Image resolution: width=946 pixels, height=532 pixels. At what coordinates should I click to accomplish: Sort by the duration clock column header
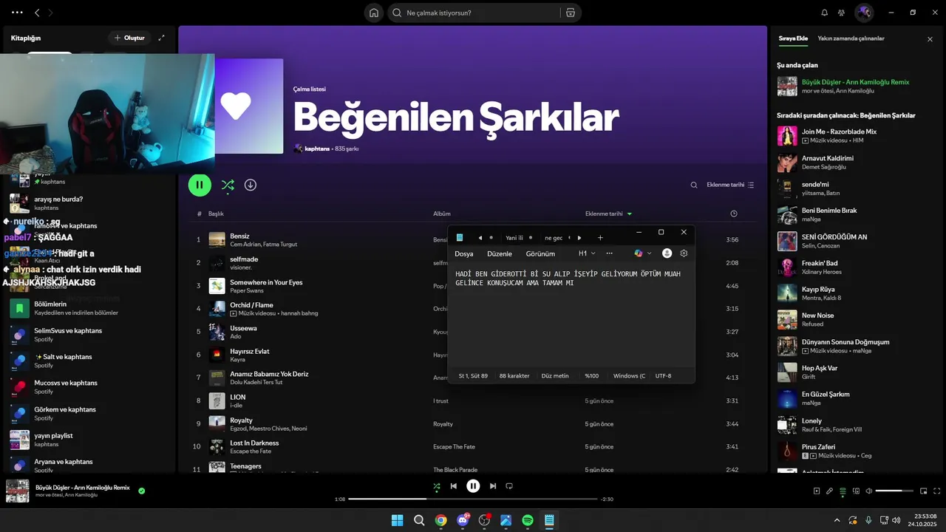tap(733, 214)
